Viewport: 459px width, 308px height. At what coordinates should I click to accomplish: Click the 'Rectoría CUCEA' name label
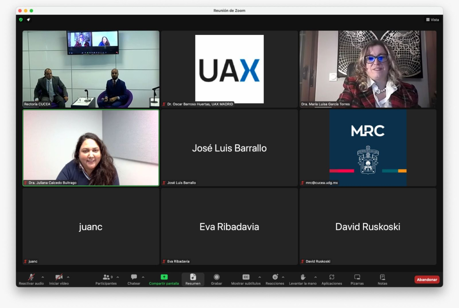37,104
